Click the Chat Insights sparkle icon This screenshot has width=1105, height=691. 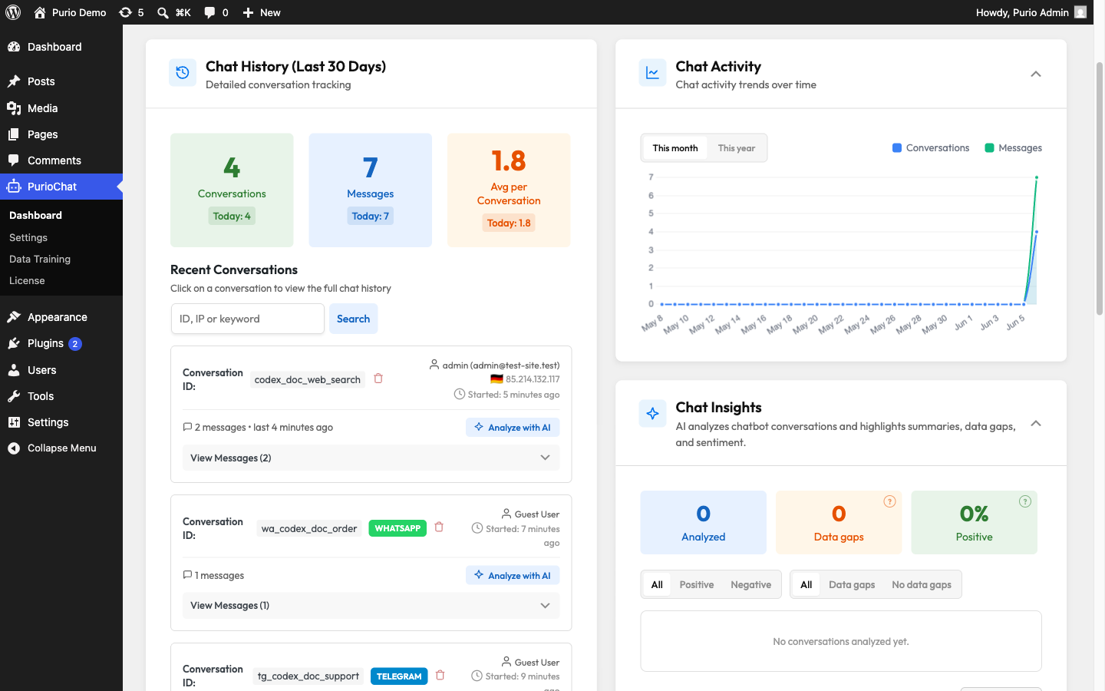pyautogui.click(x=652, y=414)
